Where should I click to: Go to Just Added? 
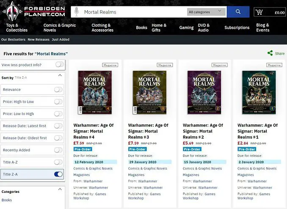61,39
